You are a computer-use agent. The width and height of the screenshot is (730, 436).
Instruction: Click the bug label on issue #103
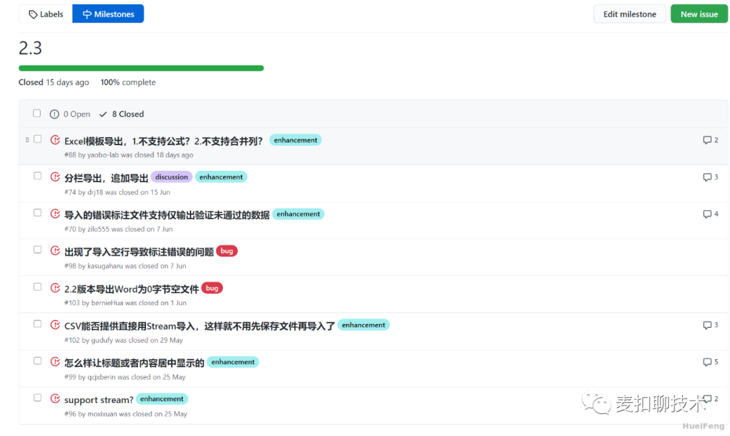[212, 288]
